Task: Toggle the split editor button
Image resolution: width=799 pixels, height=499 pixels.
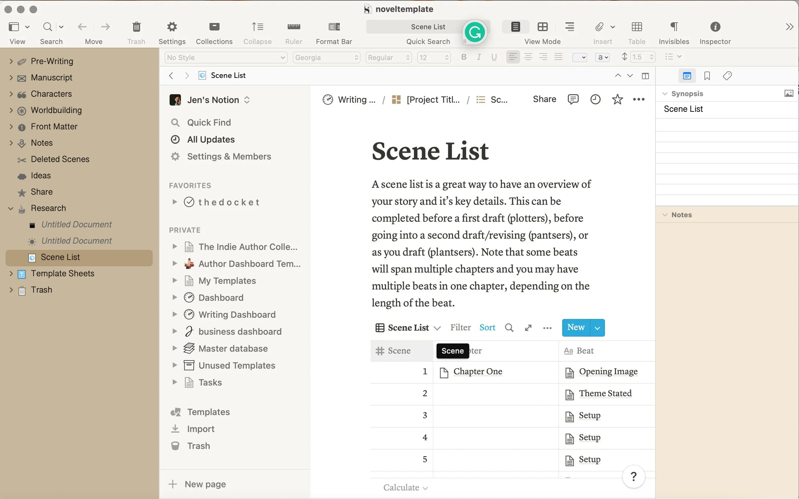Action: 645,76
